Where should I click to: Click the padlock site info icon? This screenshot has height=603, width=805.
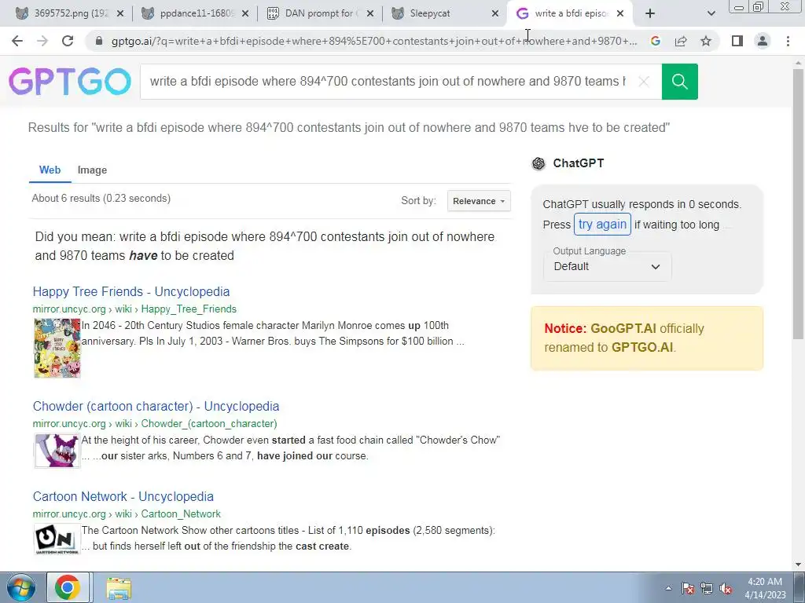[99, 41]
